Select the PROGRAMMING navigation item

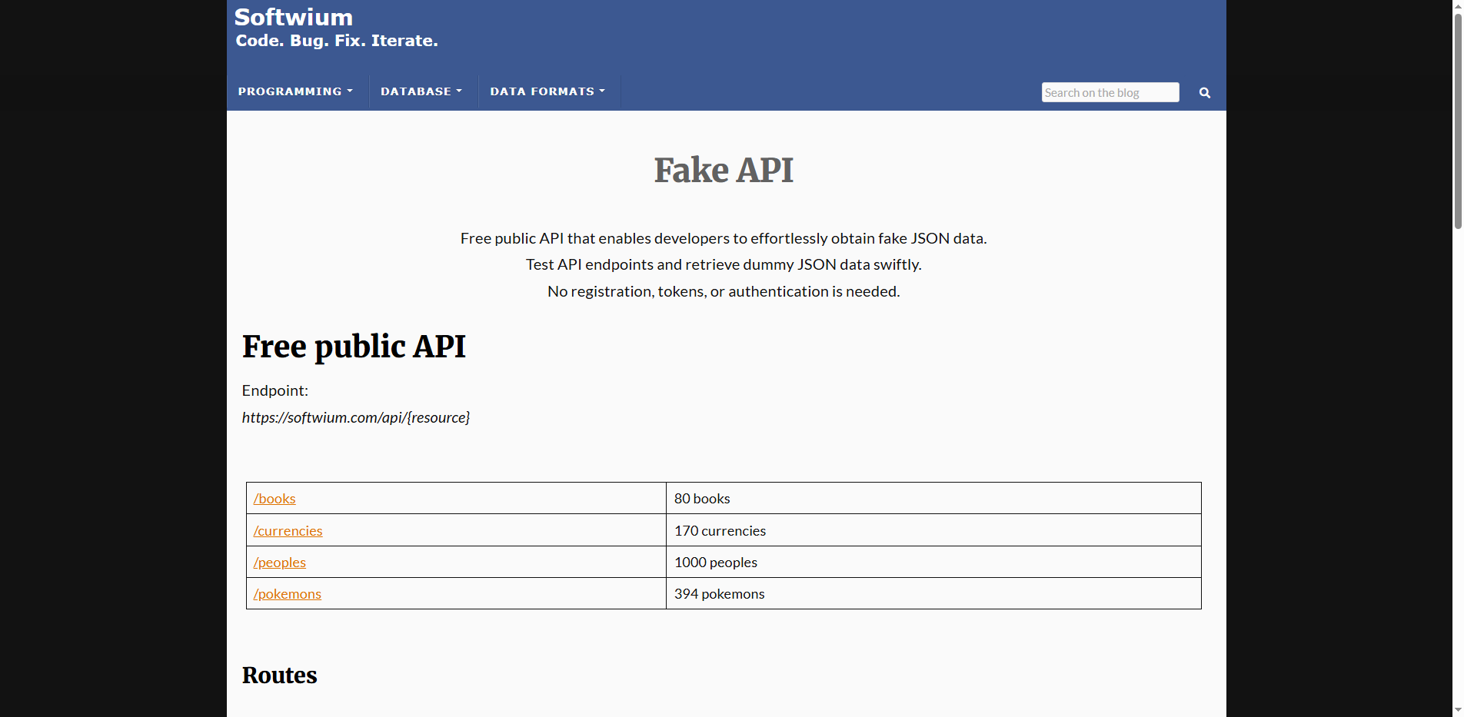pyautogui.click(x=295, y=91)
